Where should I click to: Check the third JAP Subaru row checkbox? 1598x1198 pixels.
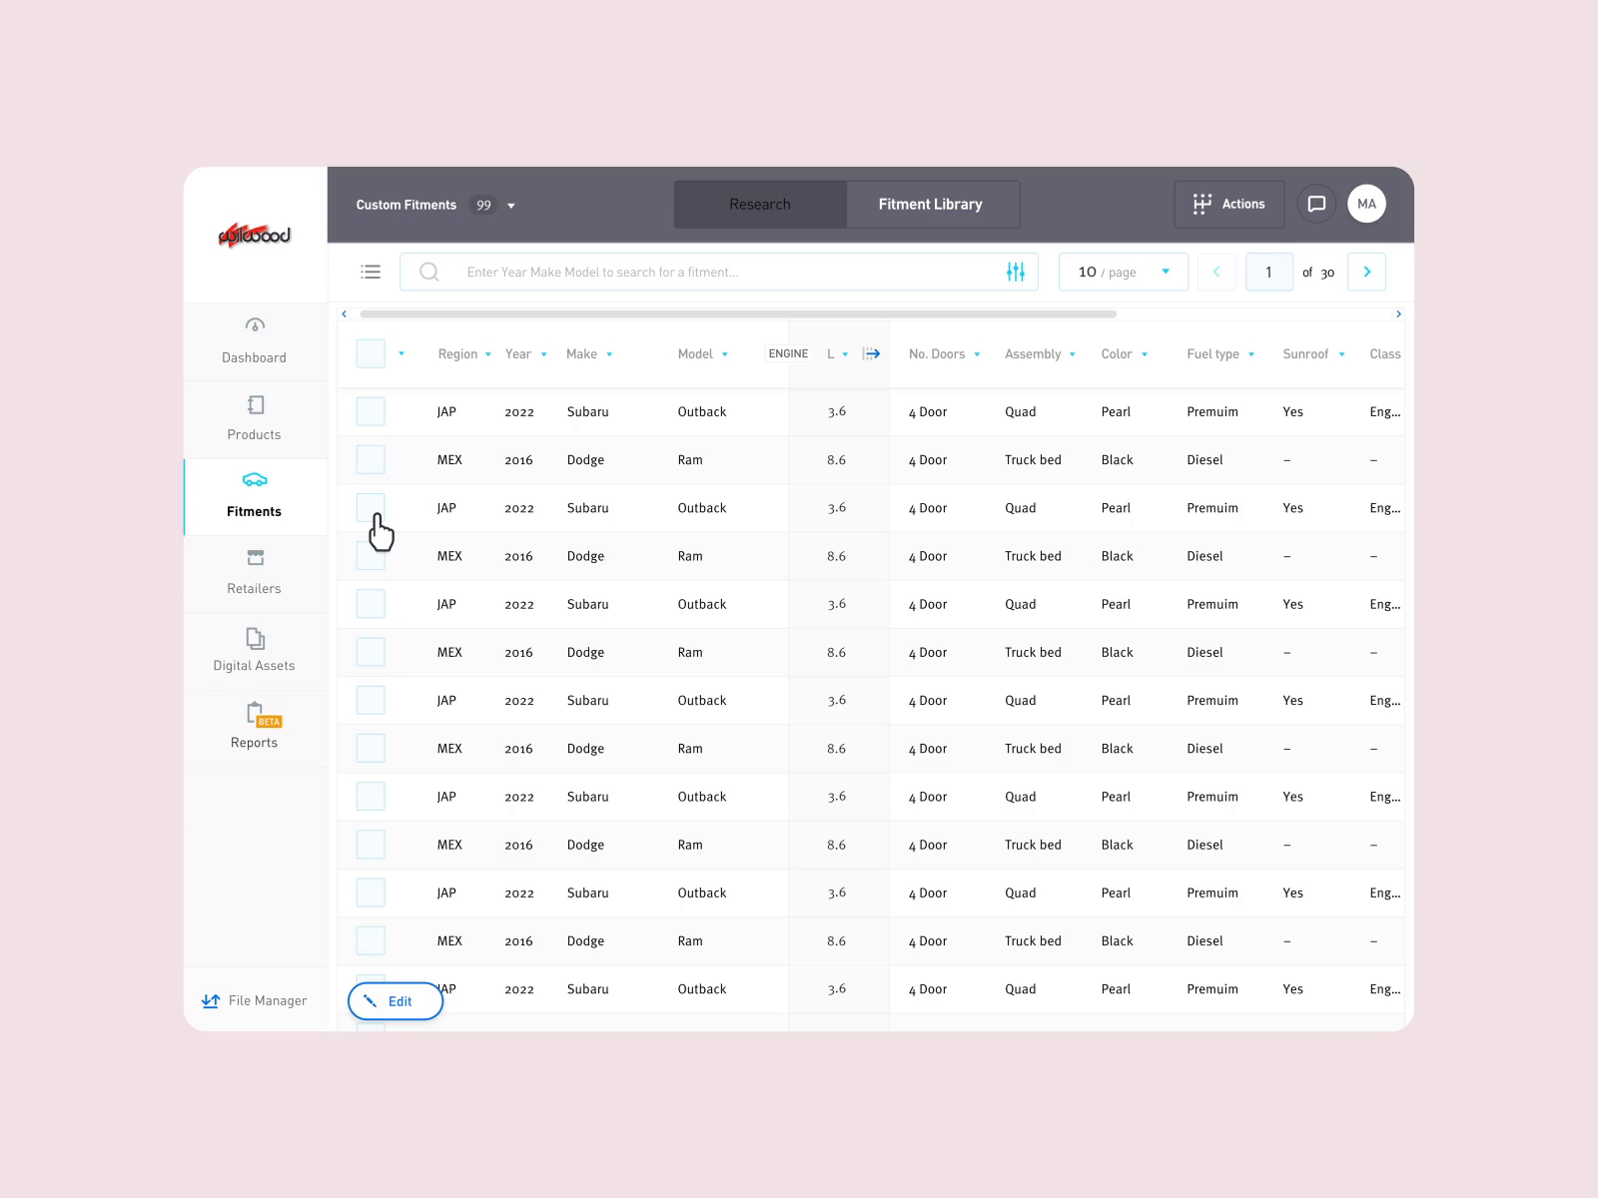371,604
